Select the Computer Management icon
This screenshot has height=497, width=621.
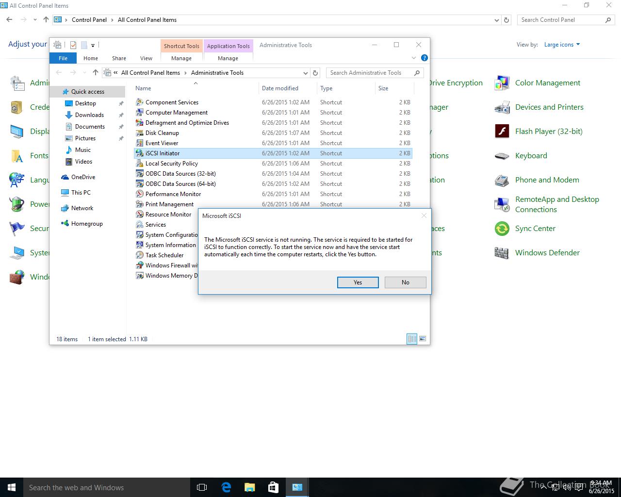[140, 113]
